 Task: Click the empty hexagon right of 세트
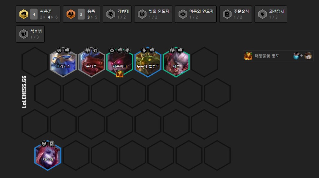pyautogui.click(x=204, y=62)
